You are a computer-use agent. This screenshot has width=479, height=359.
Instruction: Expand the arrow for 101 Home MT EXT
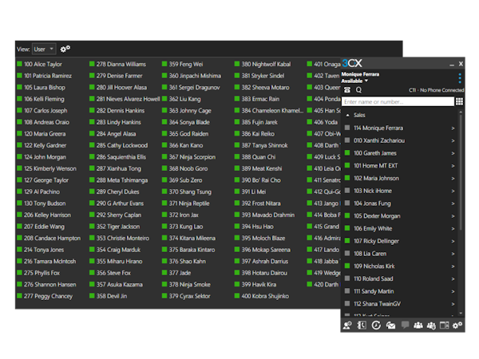pos(453,166)
